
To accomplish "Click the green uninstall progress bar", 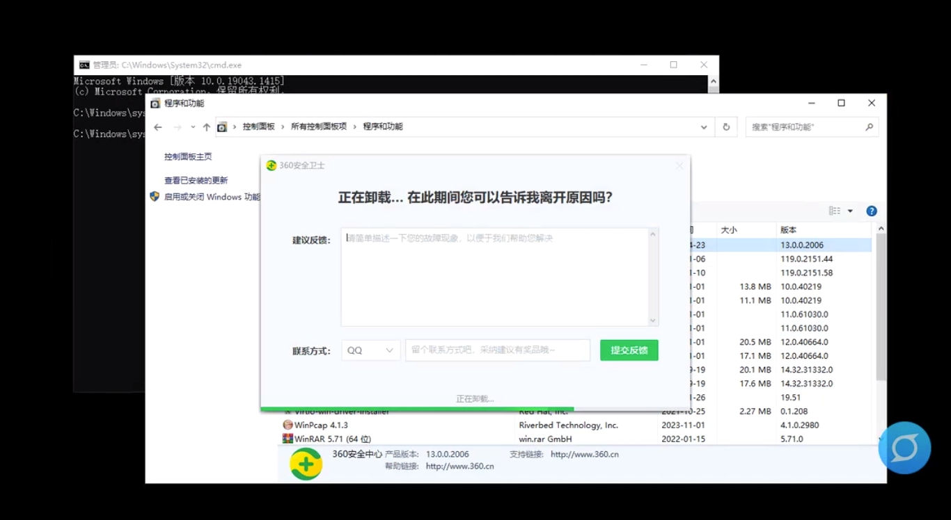I will pyautogui.click(x=417, y=409).
